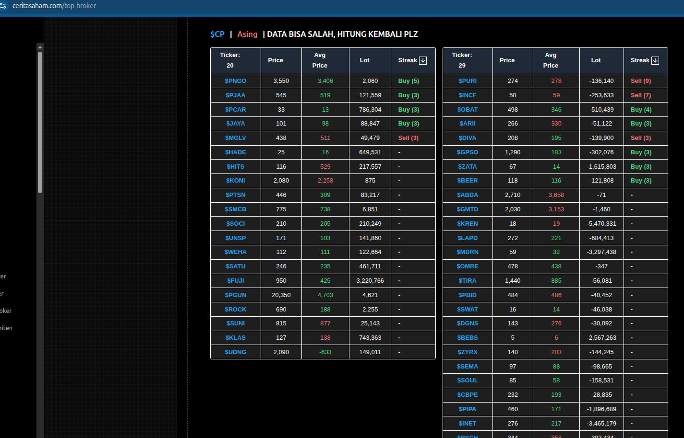Click the sidebar scrollbar thumb
Viewport: 684px width, 438px height.
40,122
